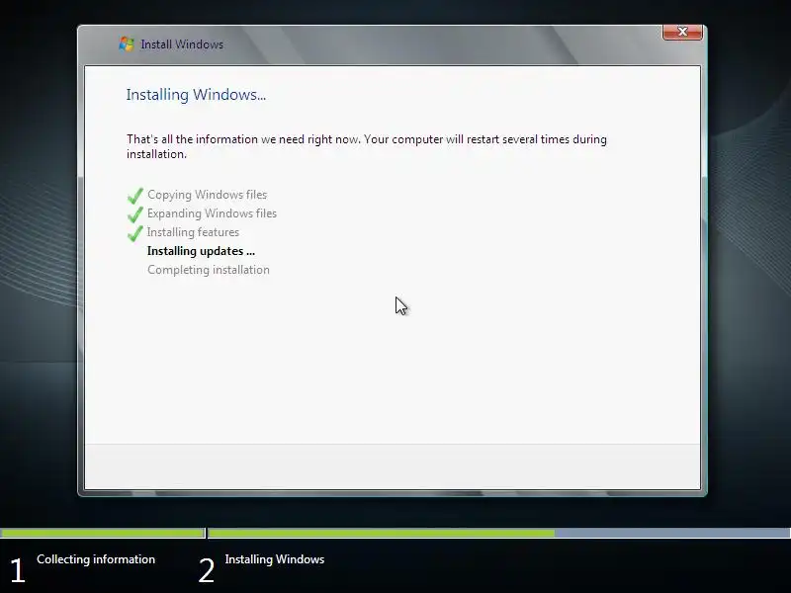This screenshot has width=791, height=593.
Task: Click the 'Collecting information' stage label
Action: [96, 559]
